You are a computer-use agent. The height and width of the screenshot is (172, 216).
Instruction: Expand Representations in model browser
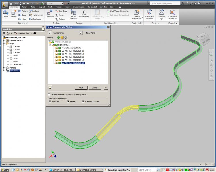(4, 40)
